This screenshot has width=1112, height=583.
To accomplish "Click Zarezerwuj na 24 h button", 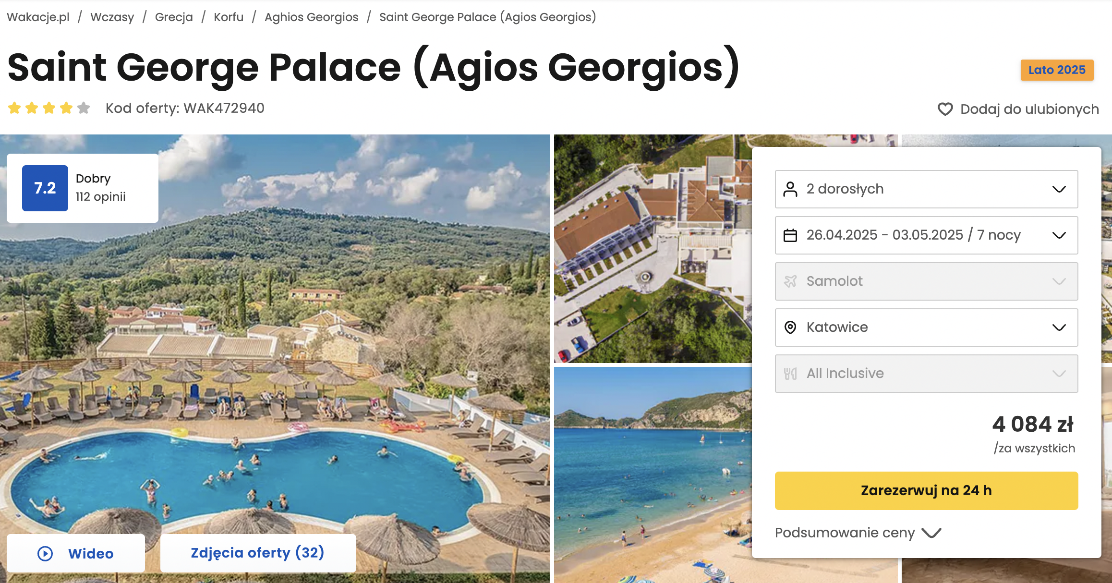I will (x=926, y=491).
